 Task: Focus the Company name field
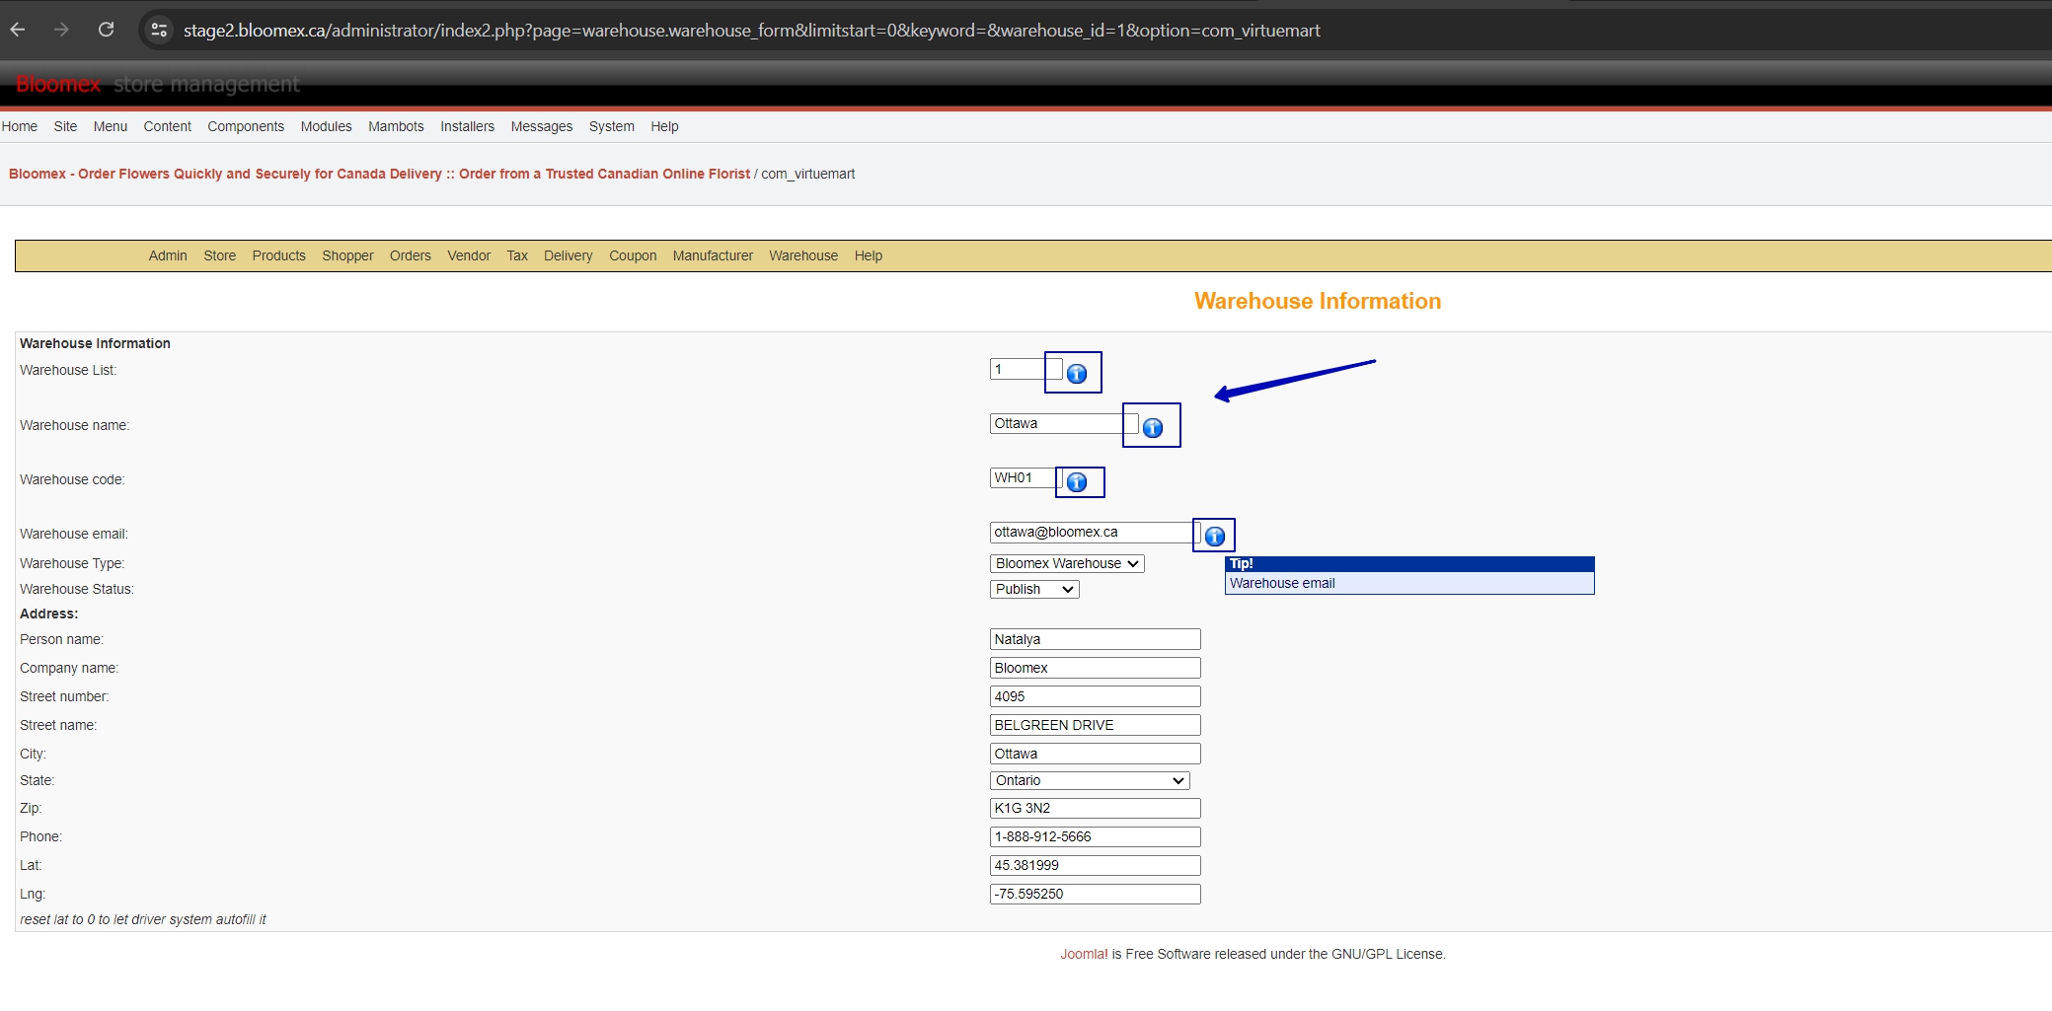click(1095, 668)
